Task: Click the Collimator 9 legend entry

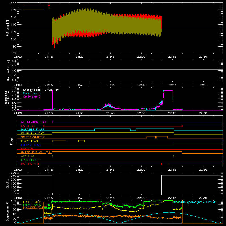Action: coord(32,97)
